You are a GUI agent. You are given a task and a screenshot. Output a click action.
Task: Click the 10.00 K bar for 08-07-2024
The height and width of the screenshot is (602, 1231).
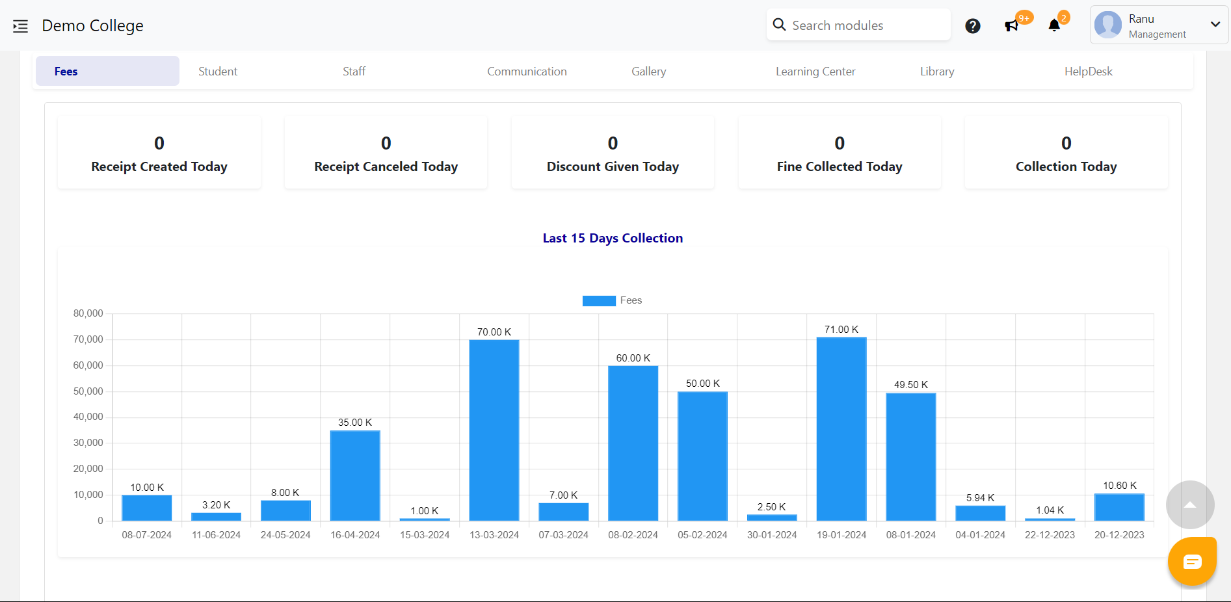147,508
